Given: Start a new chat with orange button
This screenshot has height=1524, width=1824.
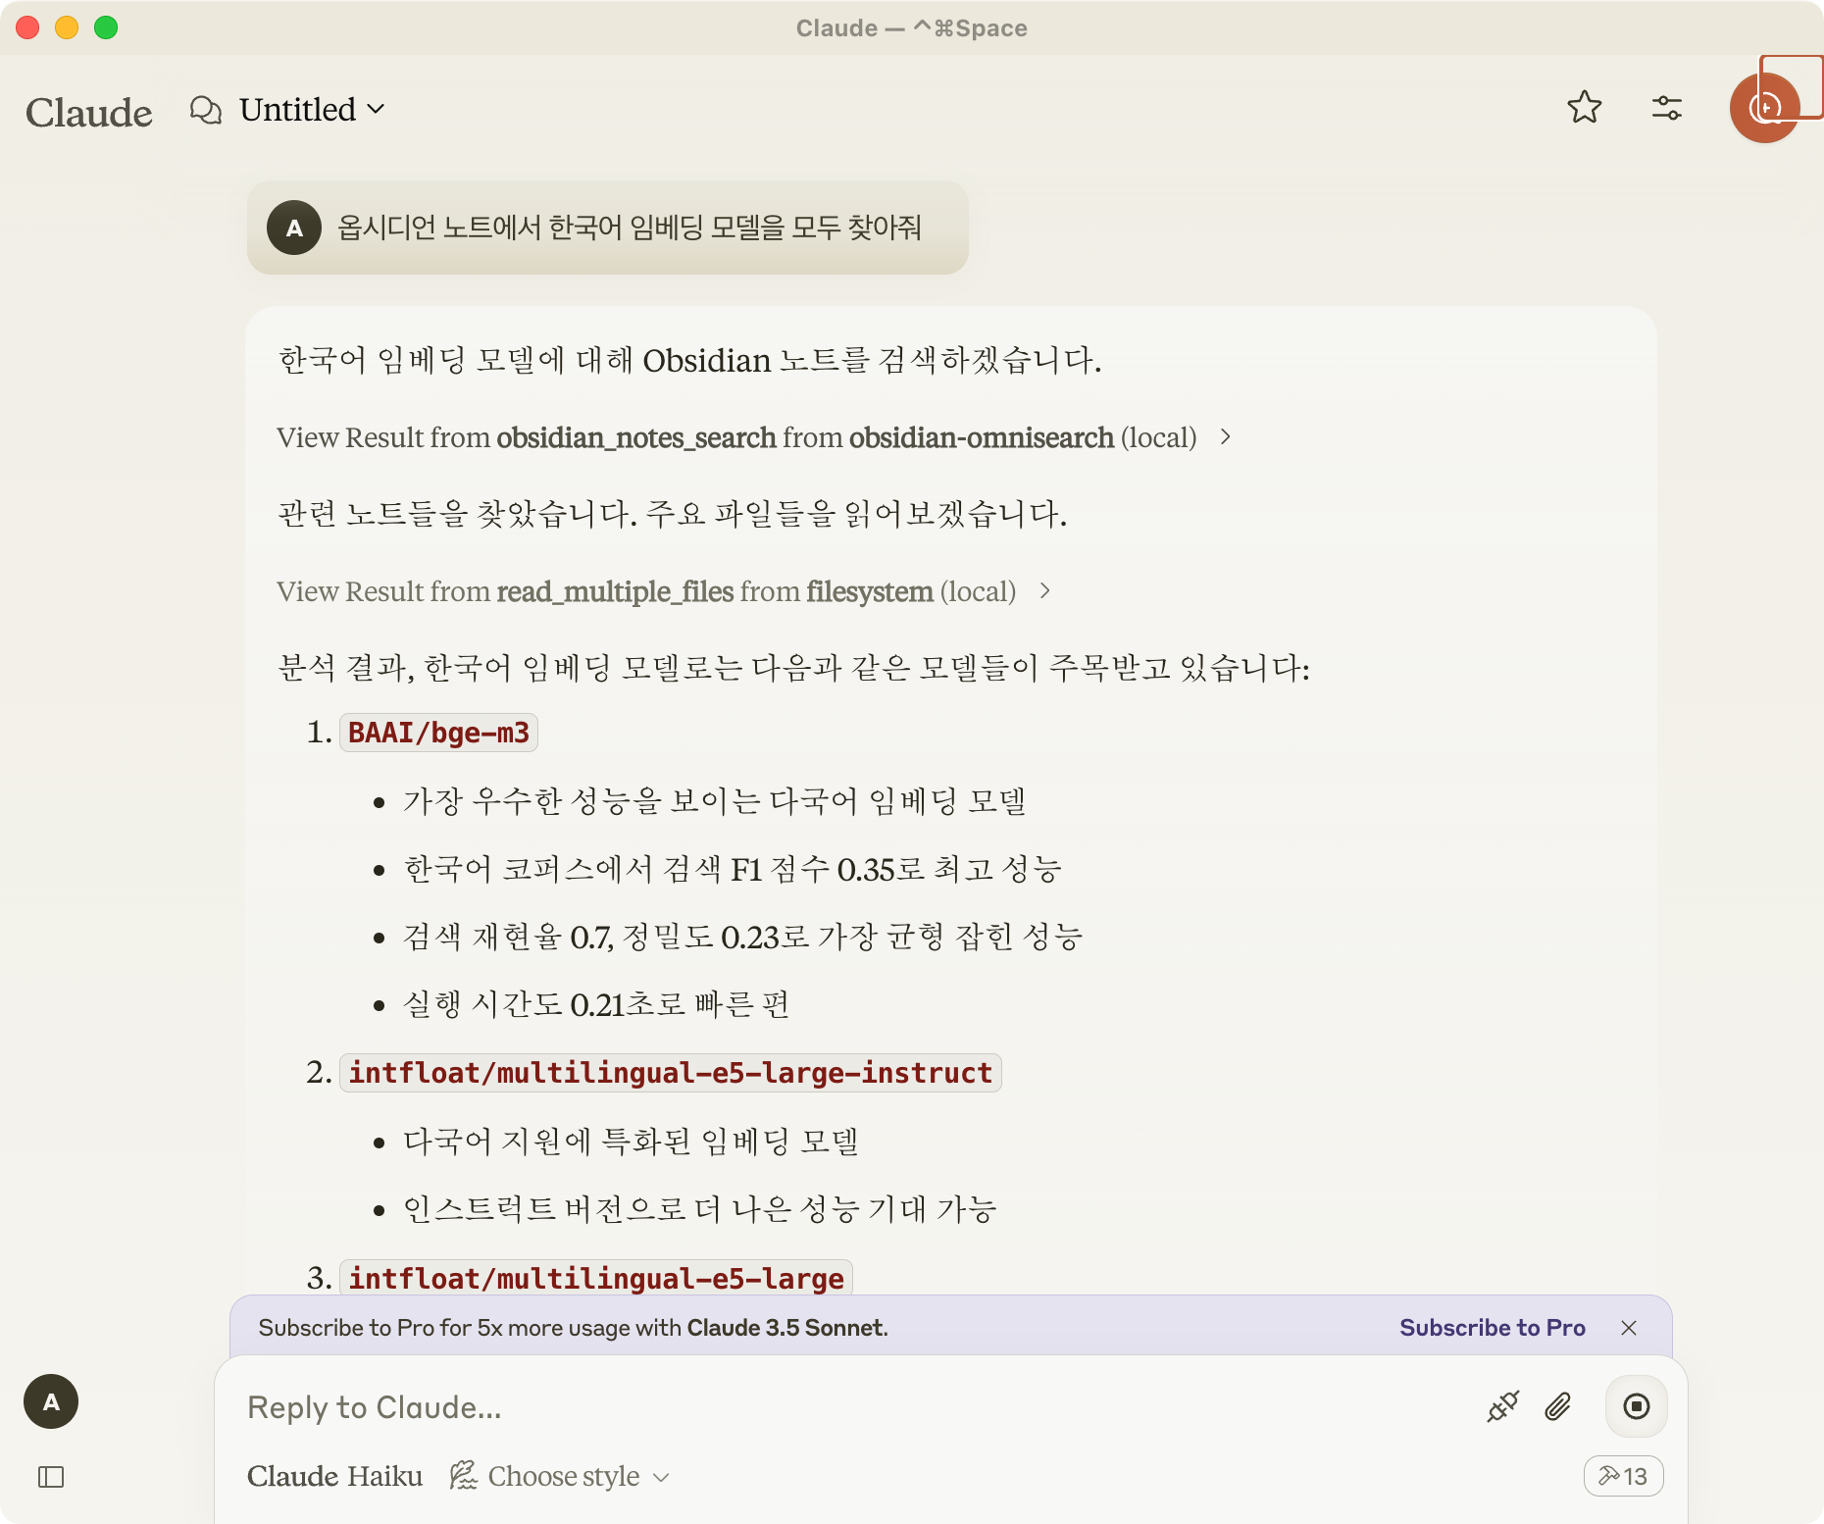Looking at the screenshot, I should click(x=1765, y=108).
